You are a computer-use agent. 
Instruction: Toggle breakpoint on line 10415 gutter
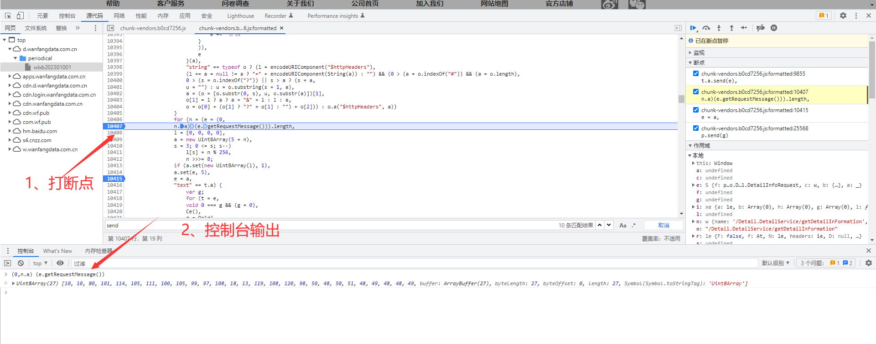pyautogui.click(x=114, y=179)
